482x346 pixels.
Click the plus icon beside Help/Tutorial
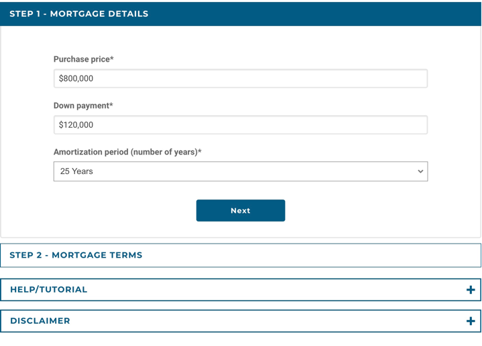(x=470, y=290)
